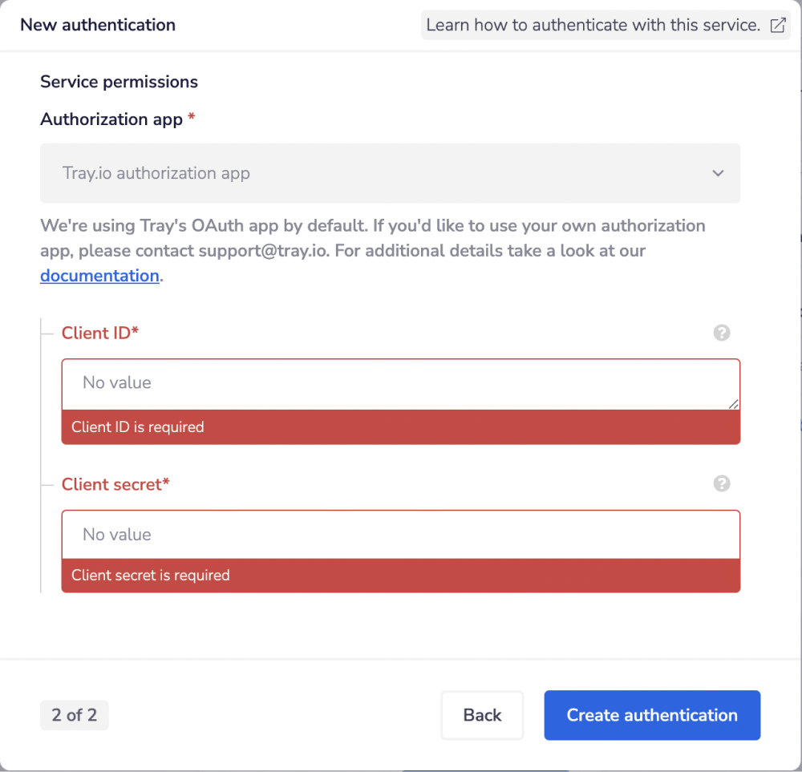Click the chevron on the Authorization app selector
The image size is (802, 772).
[716, 173]
